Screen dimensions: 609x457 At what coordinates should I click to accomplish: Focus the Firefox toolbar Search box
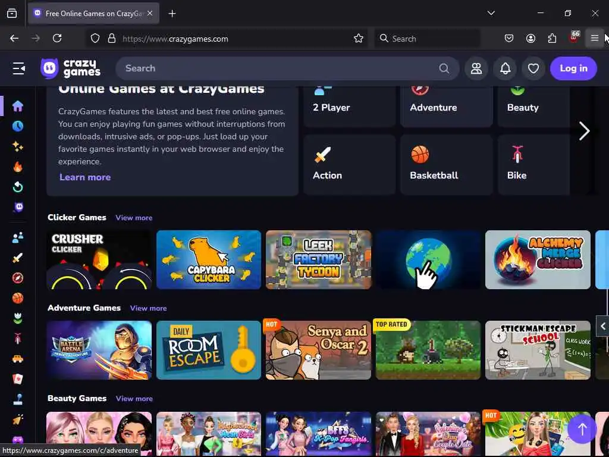pos(427,39)
